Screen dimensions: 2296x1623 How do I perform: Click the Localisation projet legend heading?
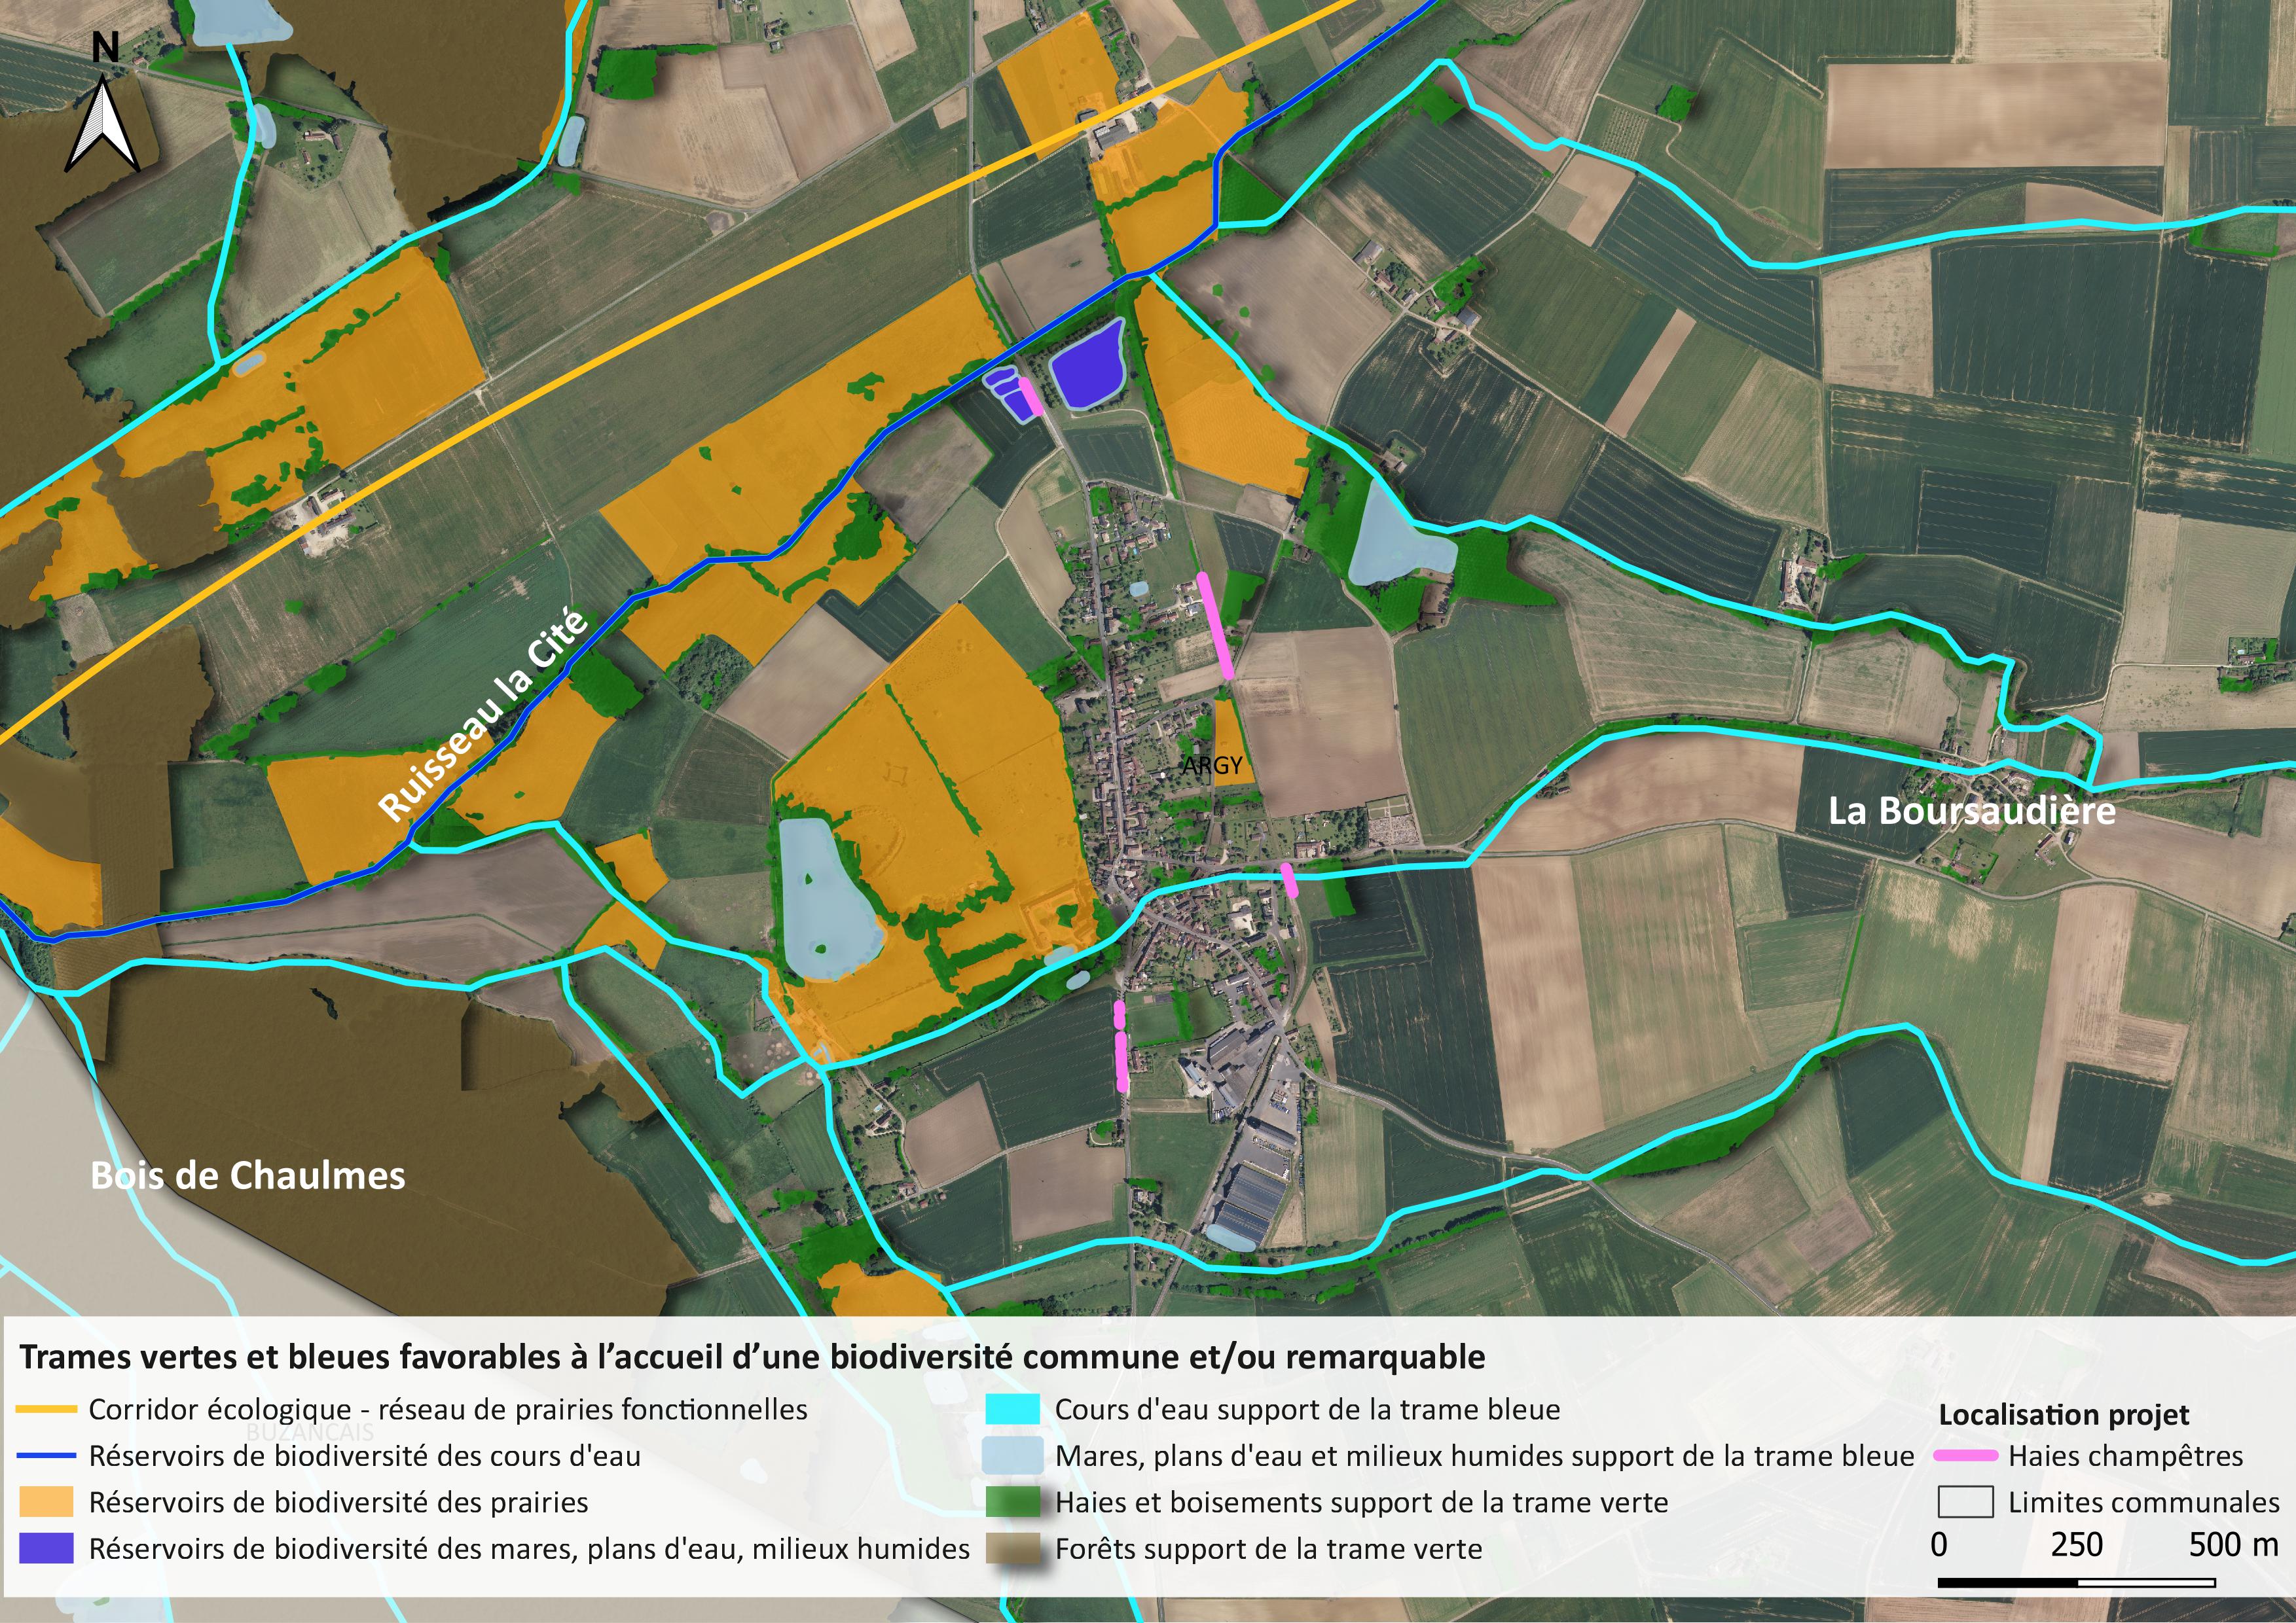tap(2063, 1414)
